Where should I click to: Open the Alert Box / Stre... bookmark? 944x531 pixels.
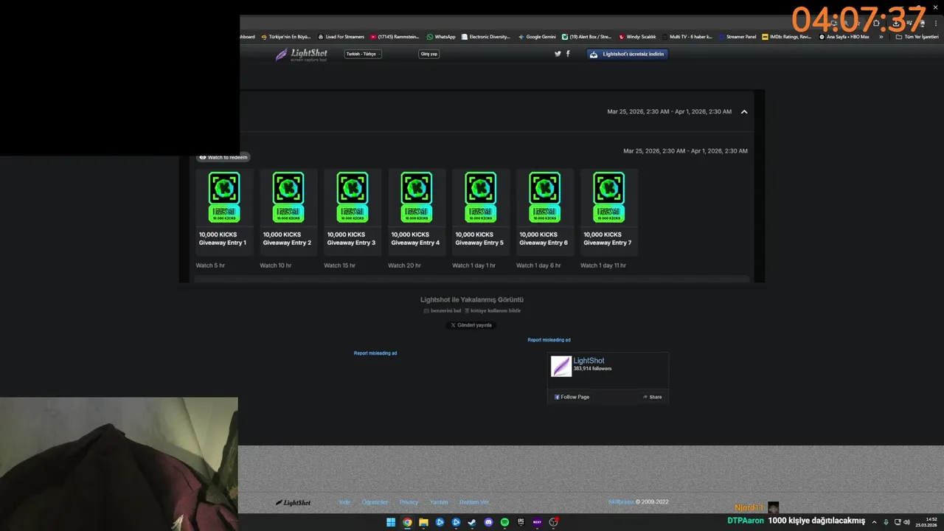click(586, 37)
